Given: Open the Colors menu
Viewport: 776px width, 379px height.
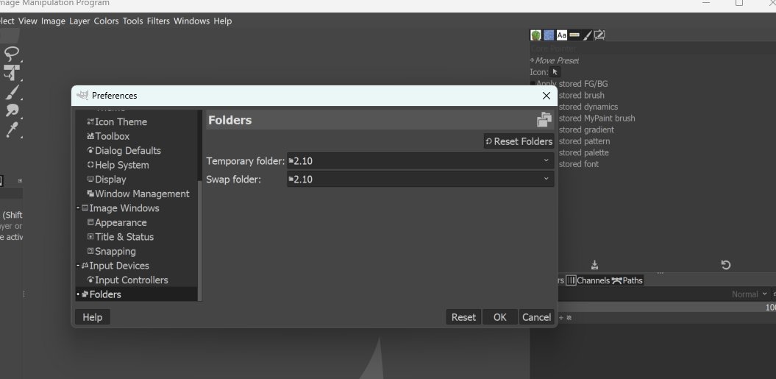Looking at the screenshot, I should pos(106,21).
